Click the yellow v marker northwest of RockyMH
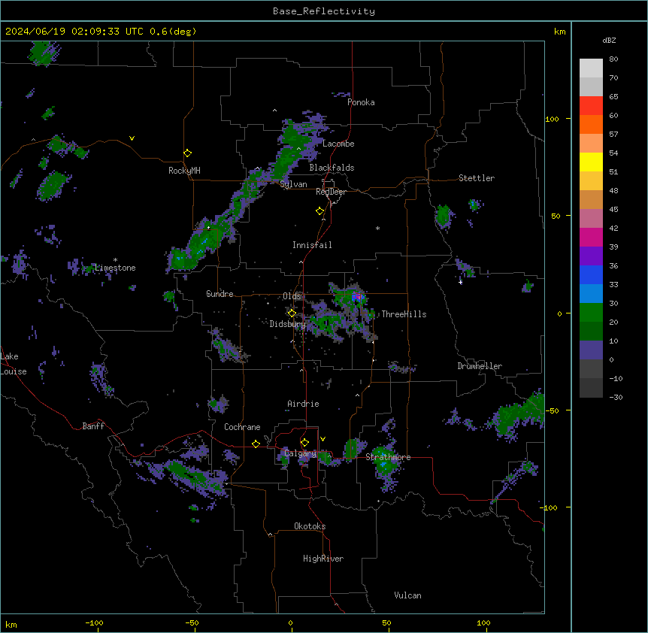Screen dimensions: 648x633 pyautogui.click(x=132, y=138)
